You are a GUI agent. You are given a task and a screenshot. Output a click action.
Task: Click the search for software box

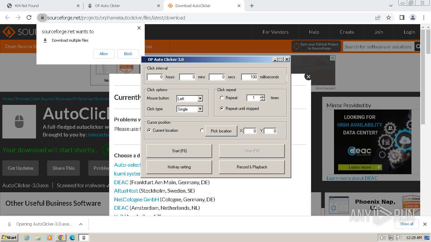click(378, 47)
